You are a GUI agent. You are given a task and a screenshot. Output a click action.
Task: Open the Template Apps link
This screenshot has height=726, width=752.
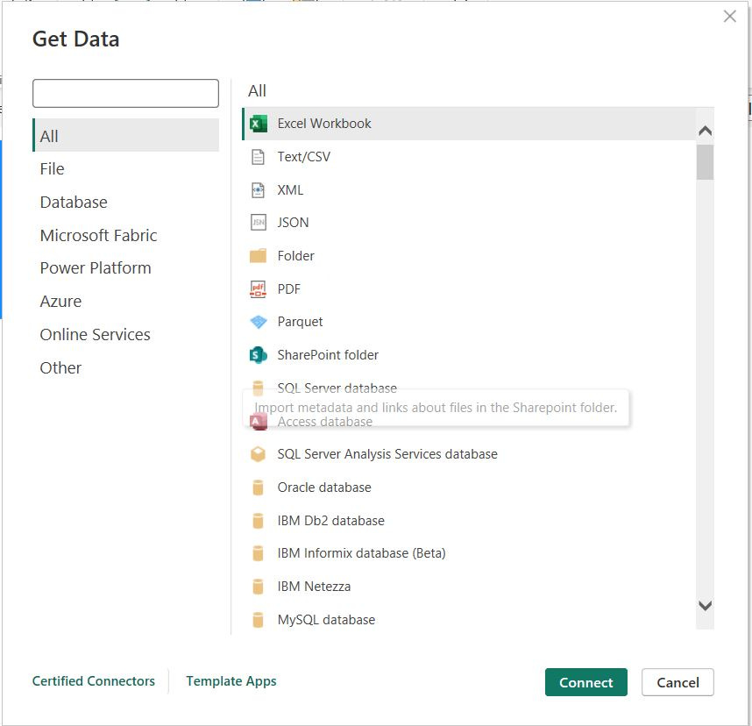click(x=231, y=681)
